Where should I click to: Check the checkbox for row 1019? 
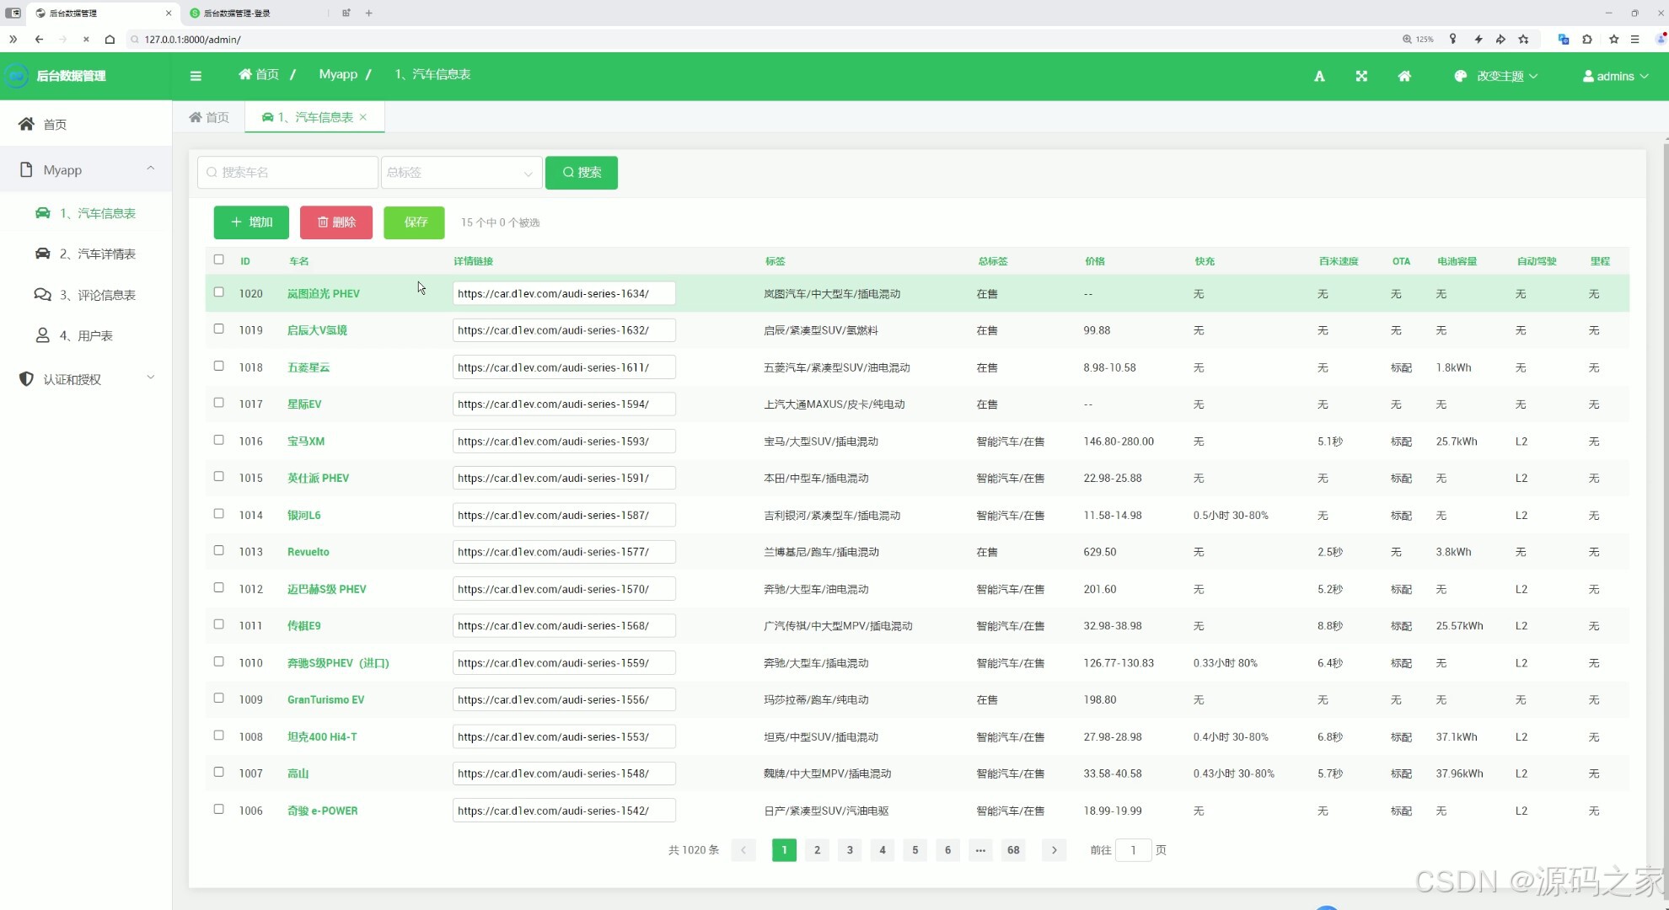tap(219, 329)
